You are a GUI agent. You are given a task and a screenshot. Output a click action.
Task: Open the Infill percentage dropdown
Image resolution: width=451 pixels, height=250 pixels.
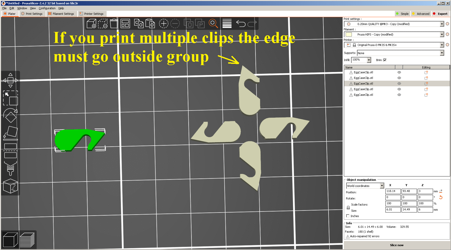(x=369, y=60)
